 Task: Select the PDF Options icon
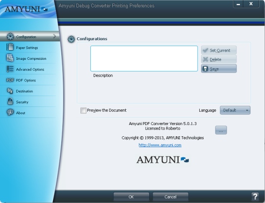[10, 80]
